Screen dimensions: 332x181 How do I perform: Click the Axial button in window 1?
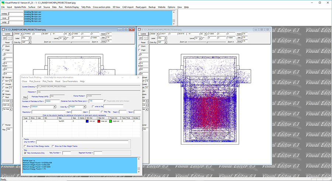point(103,34)
